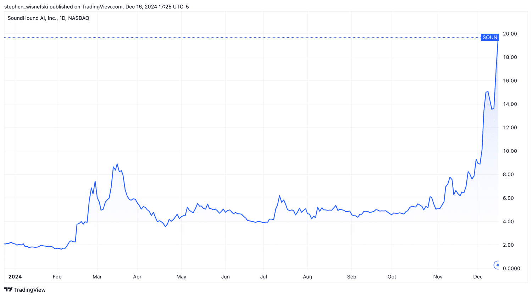Click the Jul label on the time axis
Image resolution: width=532 pixels, height=297 pixels.
(x=264, y=276)
